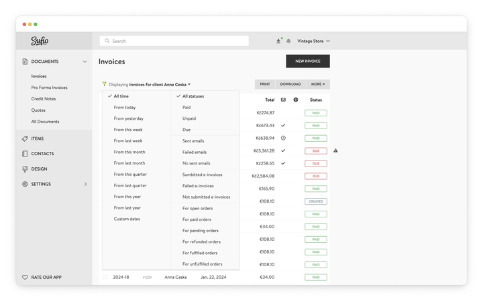This screenshot has width=483, height=301.
Task: Open Pro Forma Invoices page
Action: pos(49,88)
